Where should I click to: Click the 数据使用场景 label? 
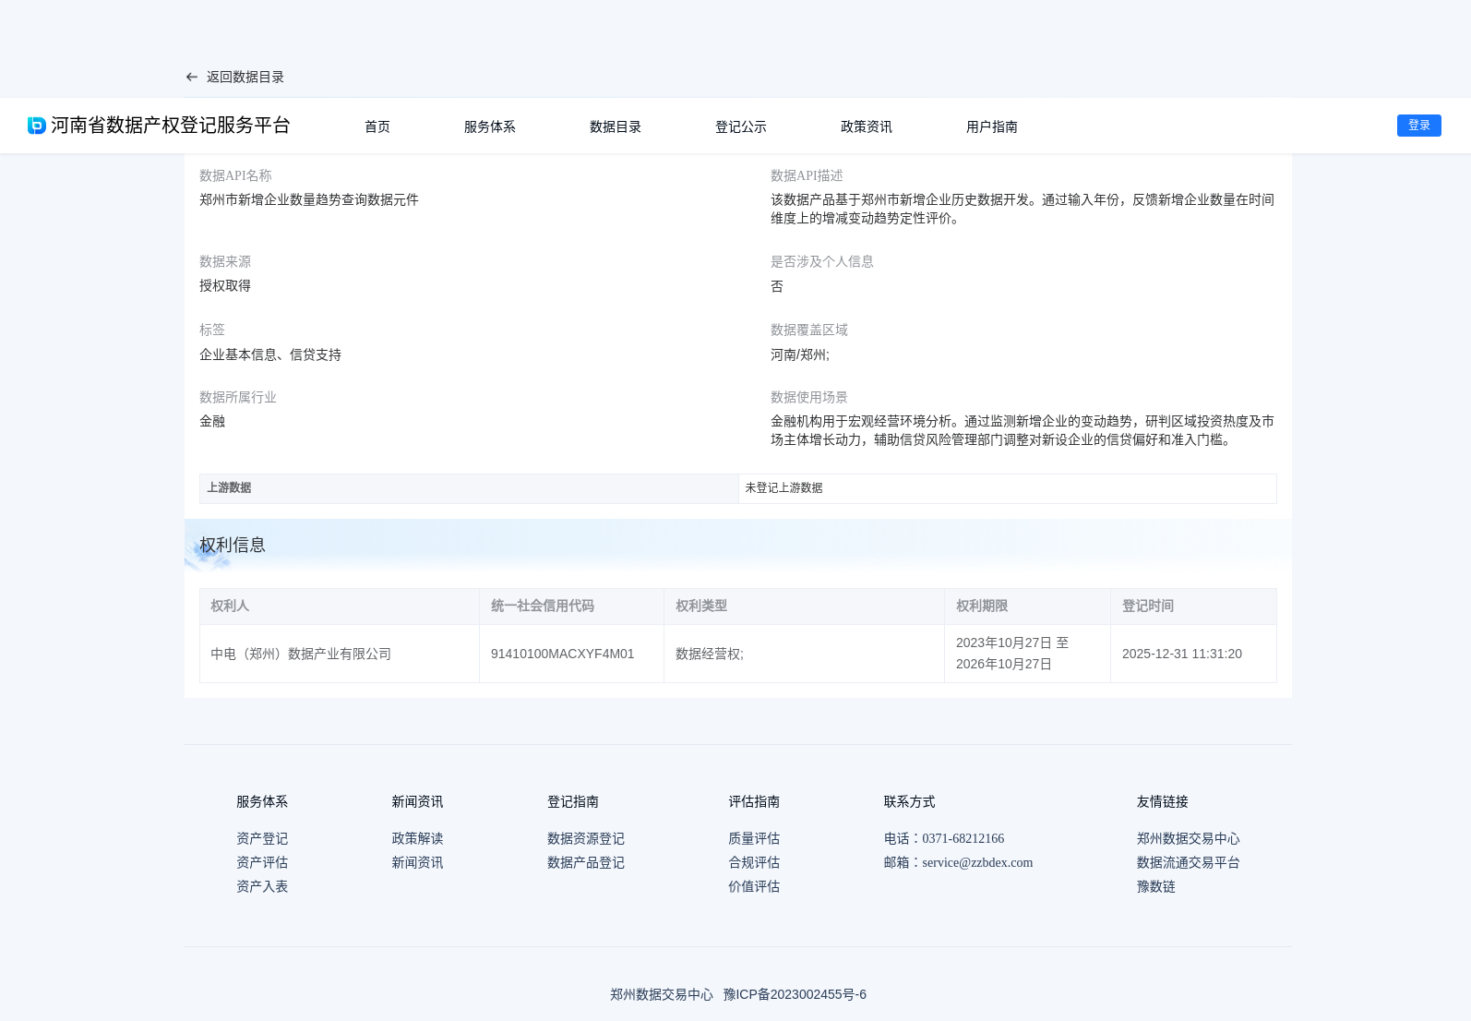pyautogui.click(x=809, y=397)
